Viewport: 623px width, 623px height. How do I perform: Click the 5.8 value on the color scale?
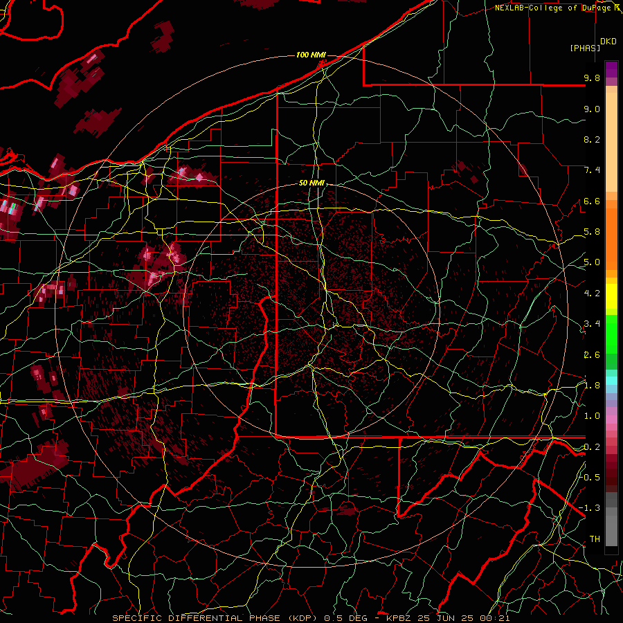click(592, 232)
